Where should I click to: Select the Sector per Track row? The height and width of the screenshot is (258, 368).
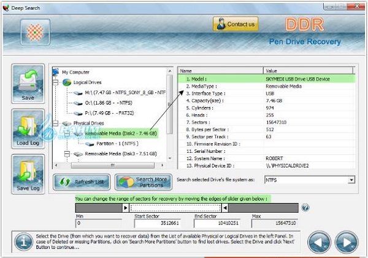click(267, 136)
